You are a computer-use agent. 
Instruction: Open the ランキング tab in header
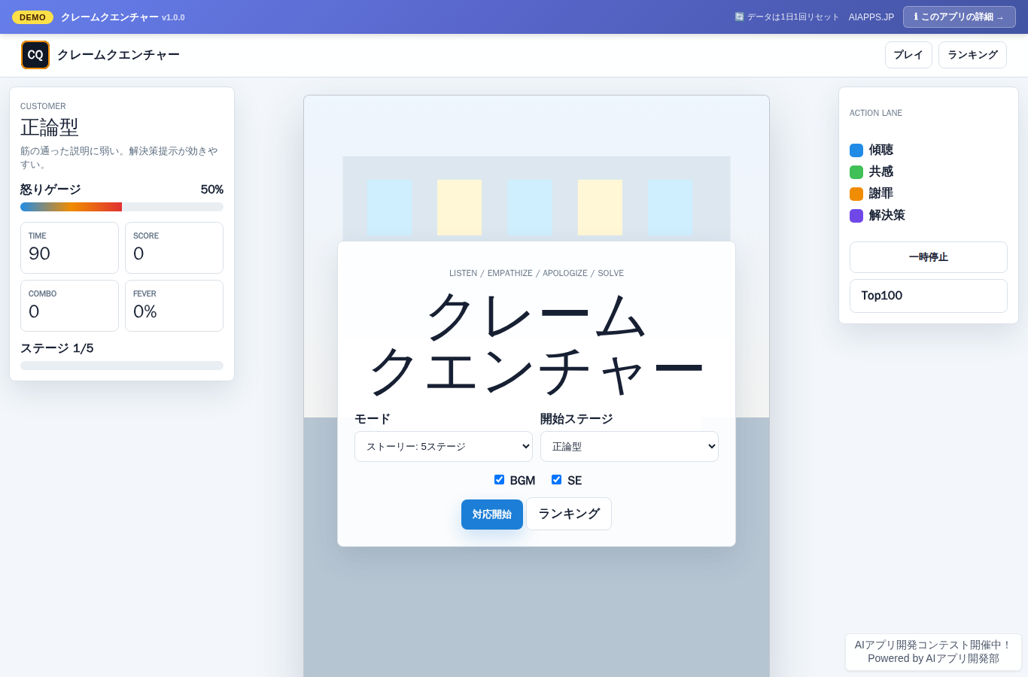click(x=972, y=55)
